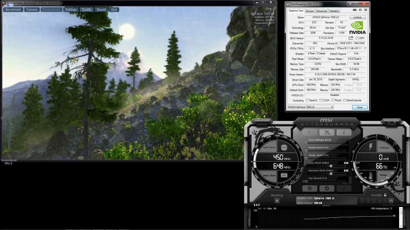The width and height of the screenshot is (410, 230).
Task: Click the GPU-Z Close button
Action: coord(360,107)
